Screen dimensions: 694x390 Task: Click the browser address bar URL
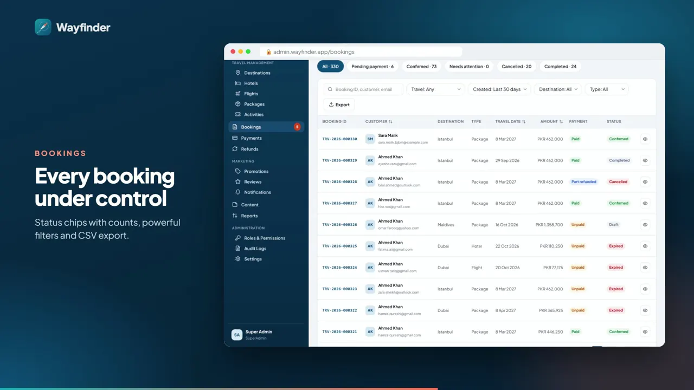[313, 52]
